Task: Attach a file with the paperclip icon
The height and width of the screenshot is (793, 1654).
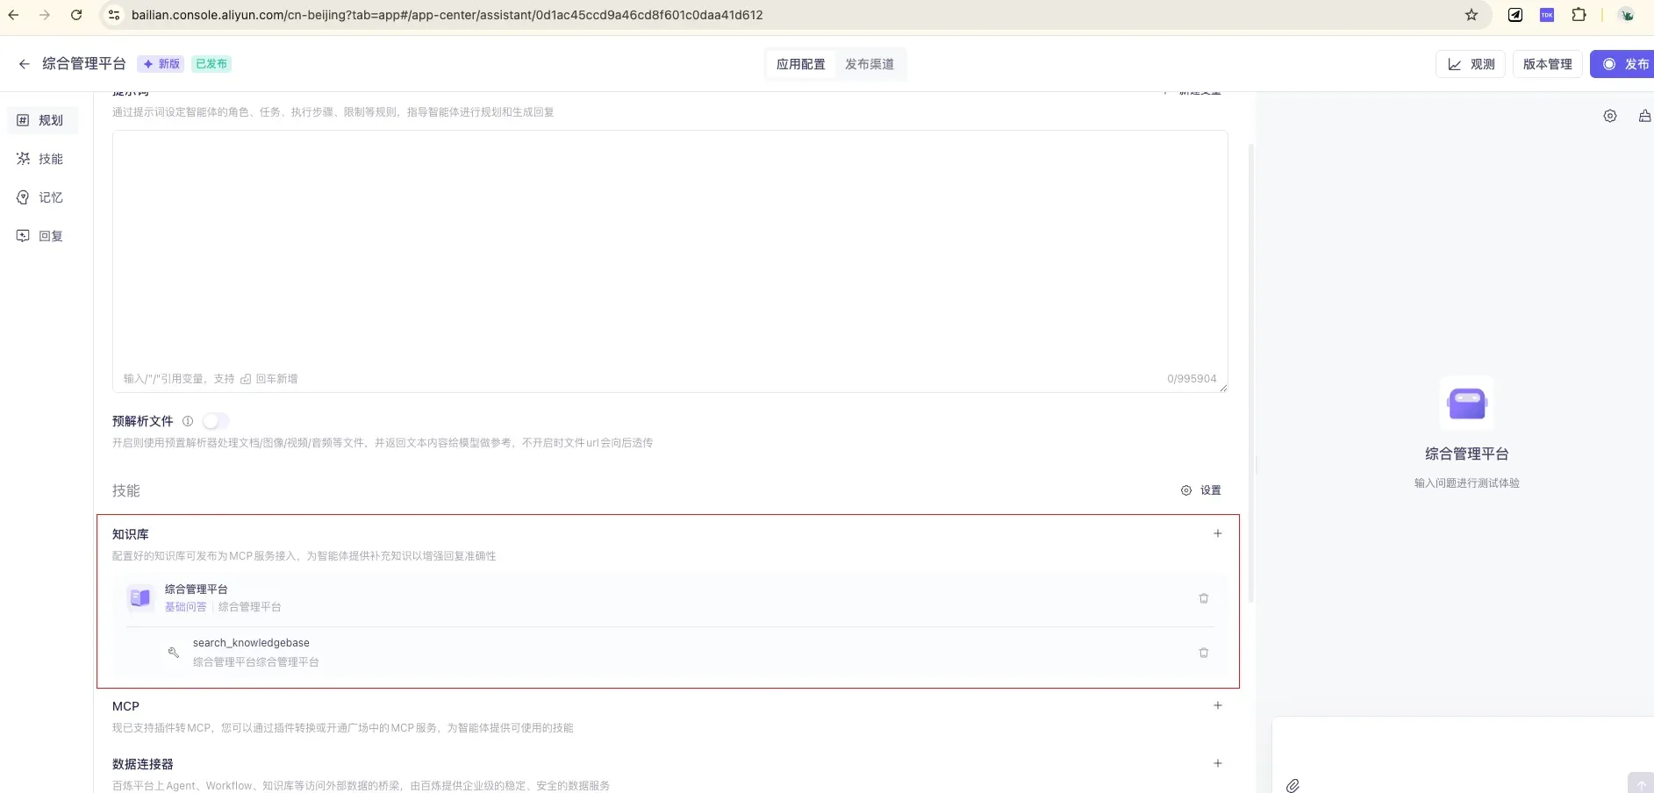Action: pyautogui.click(x=1292, y=786)
